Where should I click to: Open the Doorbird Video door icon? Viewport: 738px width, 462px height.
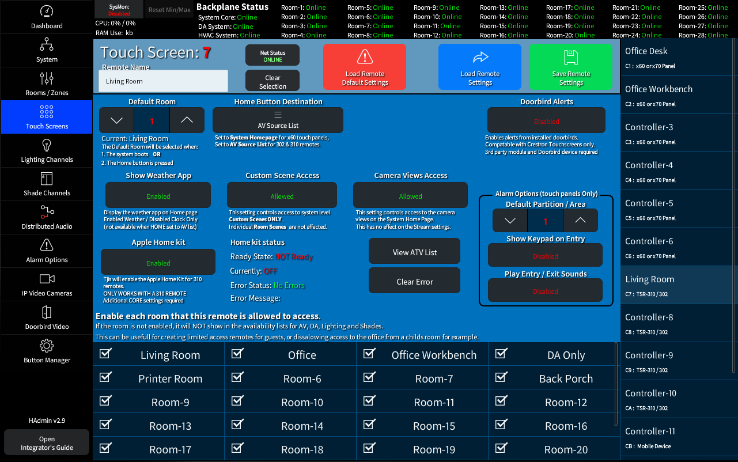(x=47, y=312)
